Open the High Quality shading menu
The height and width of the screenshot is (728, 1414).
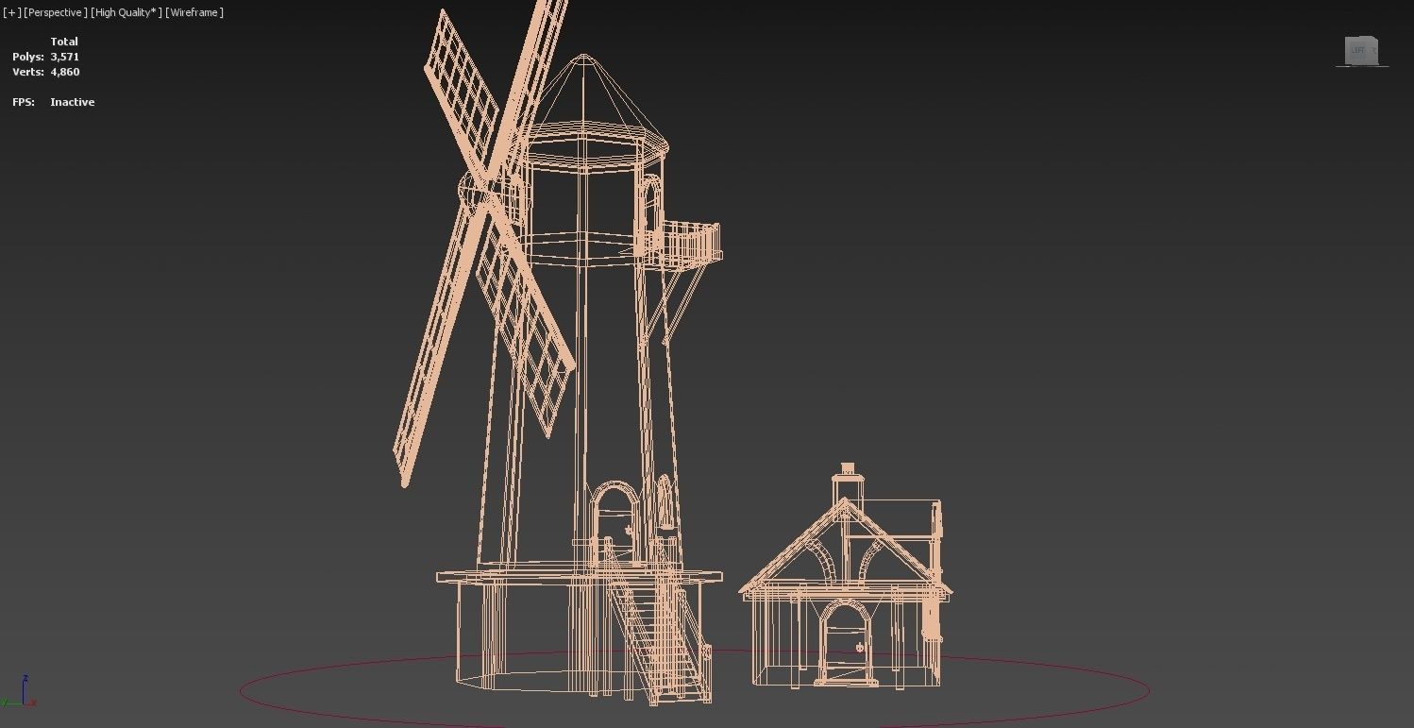point(126,12)
